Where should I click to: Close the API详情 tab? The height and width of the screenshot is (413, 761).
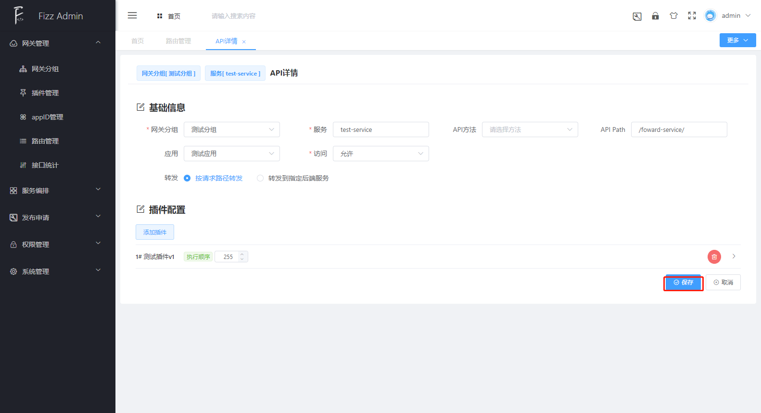tap(244, 42)
